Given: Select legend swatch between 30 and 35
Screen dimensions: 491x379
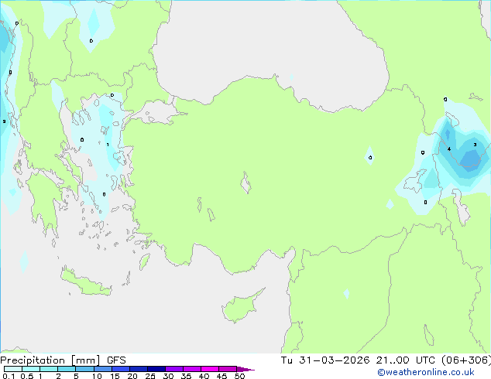Looking at the screenshot, I should [174, 369].
